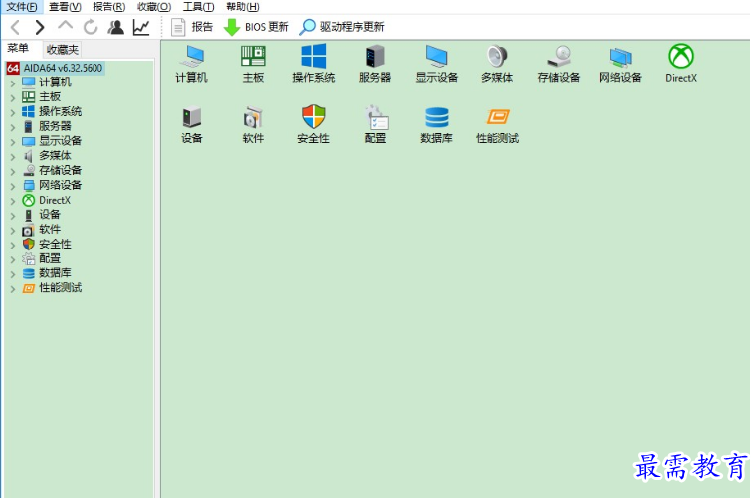Screen dimensions: 756x498
Task: Select 性能测试 in the sidebar tree
Action: tap(52, 288)
